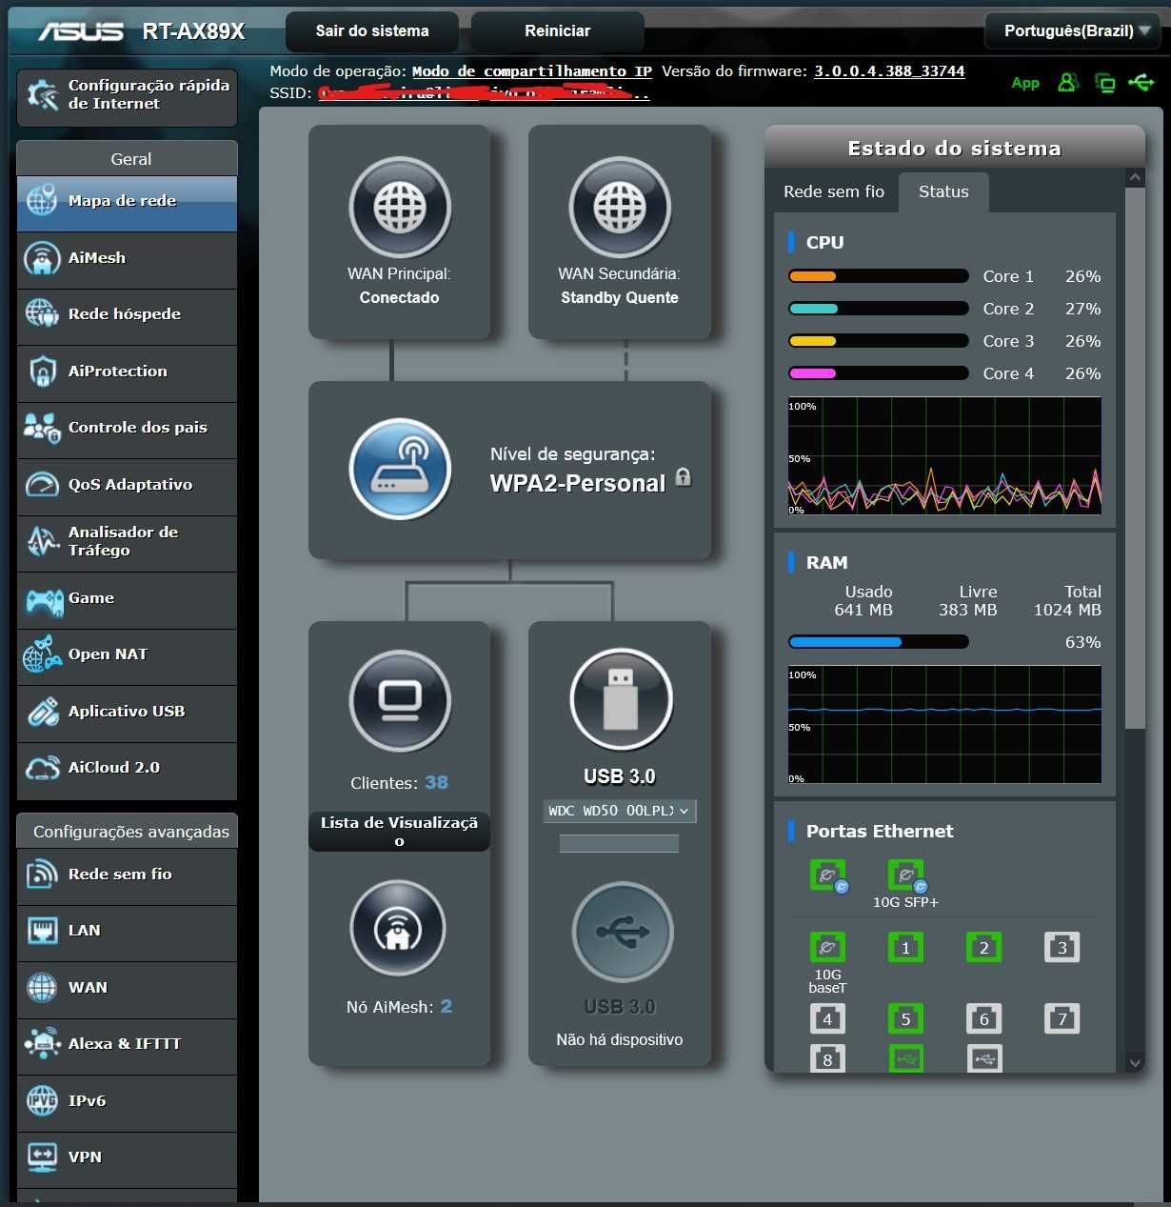Click firmware version 3.0.0.4.388_33744 link
This screenshot has width=1171, height=1207.
point(889,71)
